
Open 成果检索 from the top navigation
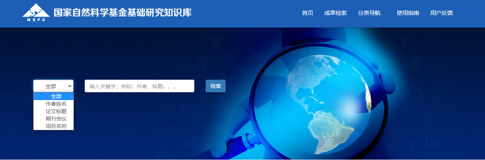click(335, 13)
